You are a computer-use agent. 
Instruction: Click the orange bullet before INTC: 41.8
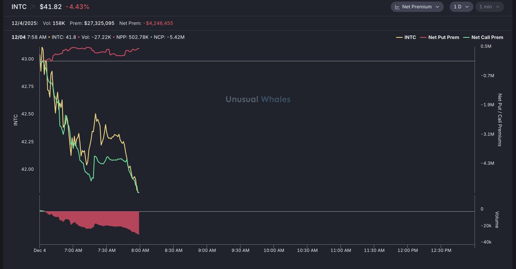[x=48, y=37]
